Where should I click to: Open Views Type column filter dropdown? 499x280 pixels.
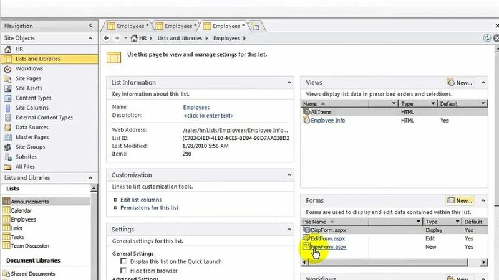point(433,103)
